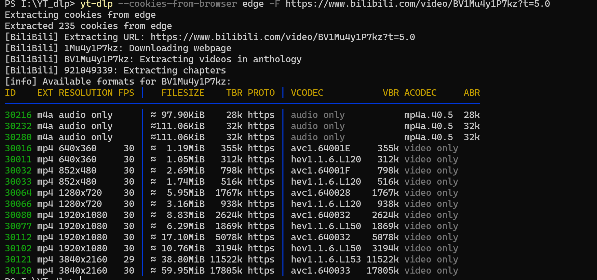
Task: Click the 28k value in the ABR column
Action: tap(472, 115)
